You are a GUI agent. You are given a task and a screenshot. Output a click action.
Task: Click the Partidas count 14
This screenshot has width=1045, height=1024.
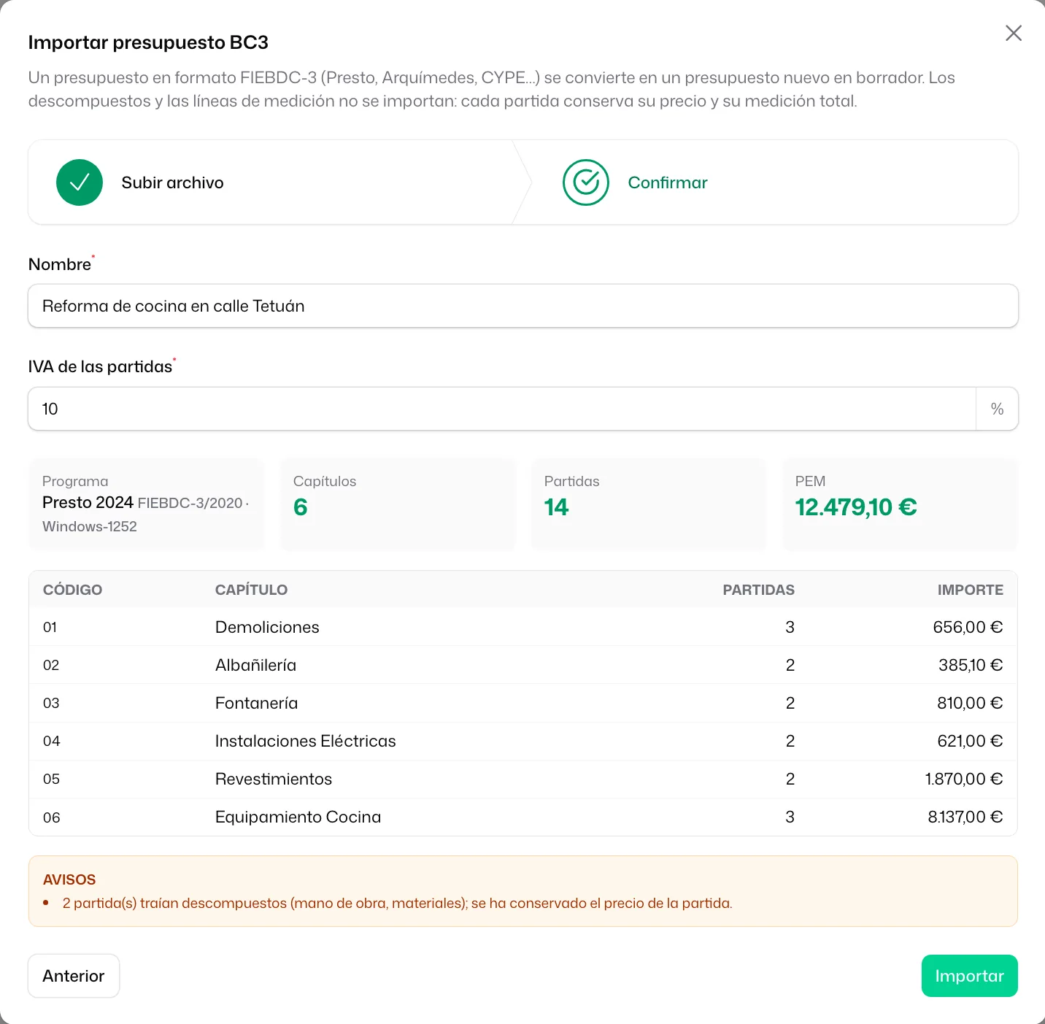tap(556, 507)
